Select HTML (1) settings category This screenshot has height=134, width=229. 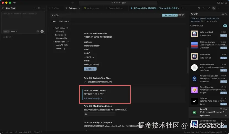coord(61,49)
